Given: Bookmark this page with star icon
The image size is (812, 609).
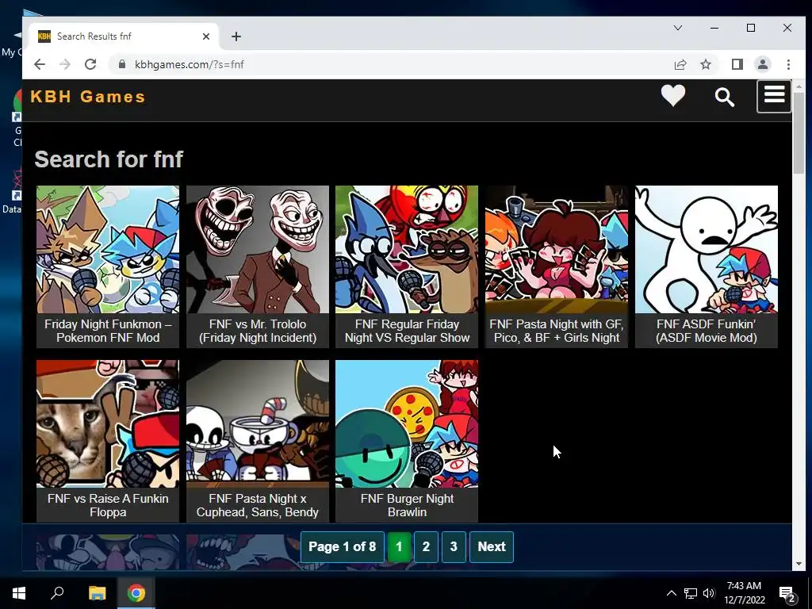Looking at the screenshot, I should [x=705, y=64].
